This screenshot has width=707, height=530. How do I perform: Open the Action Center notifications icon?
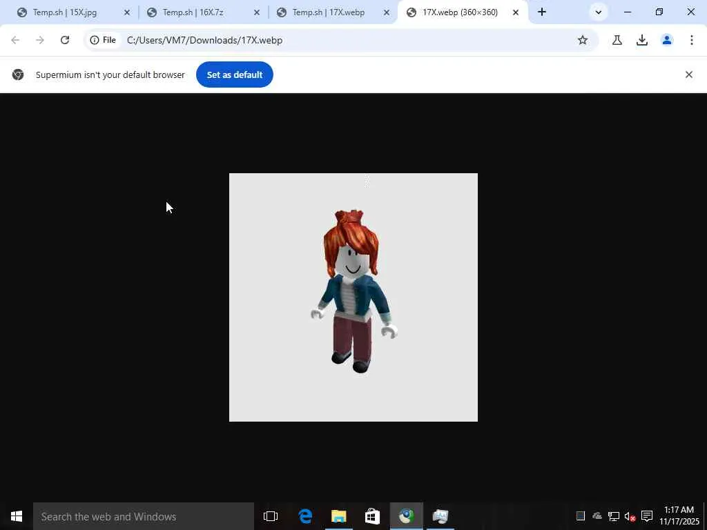(647, 516)
